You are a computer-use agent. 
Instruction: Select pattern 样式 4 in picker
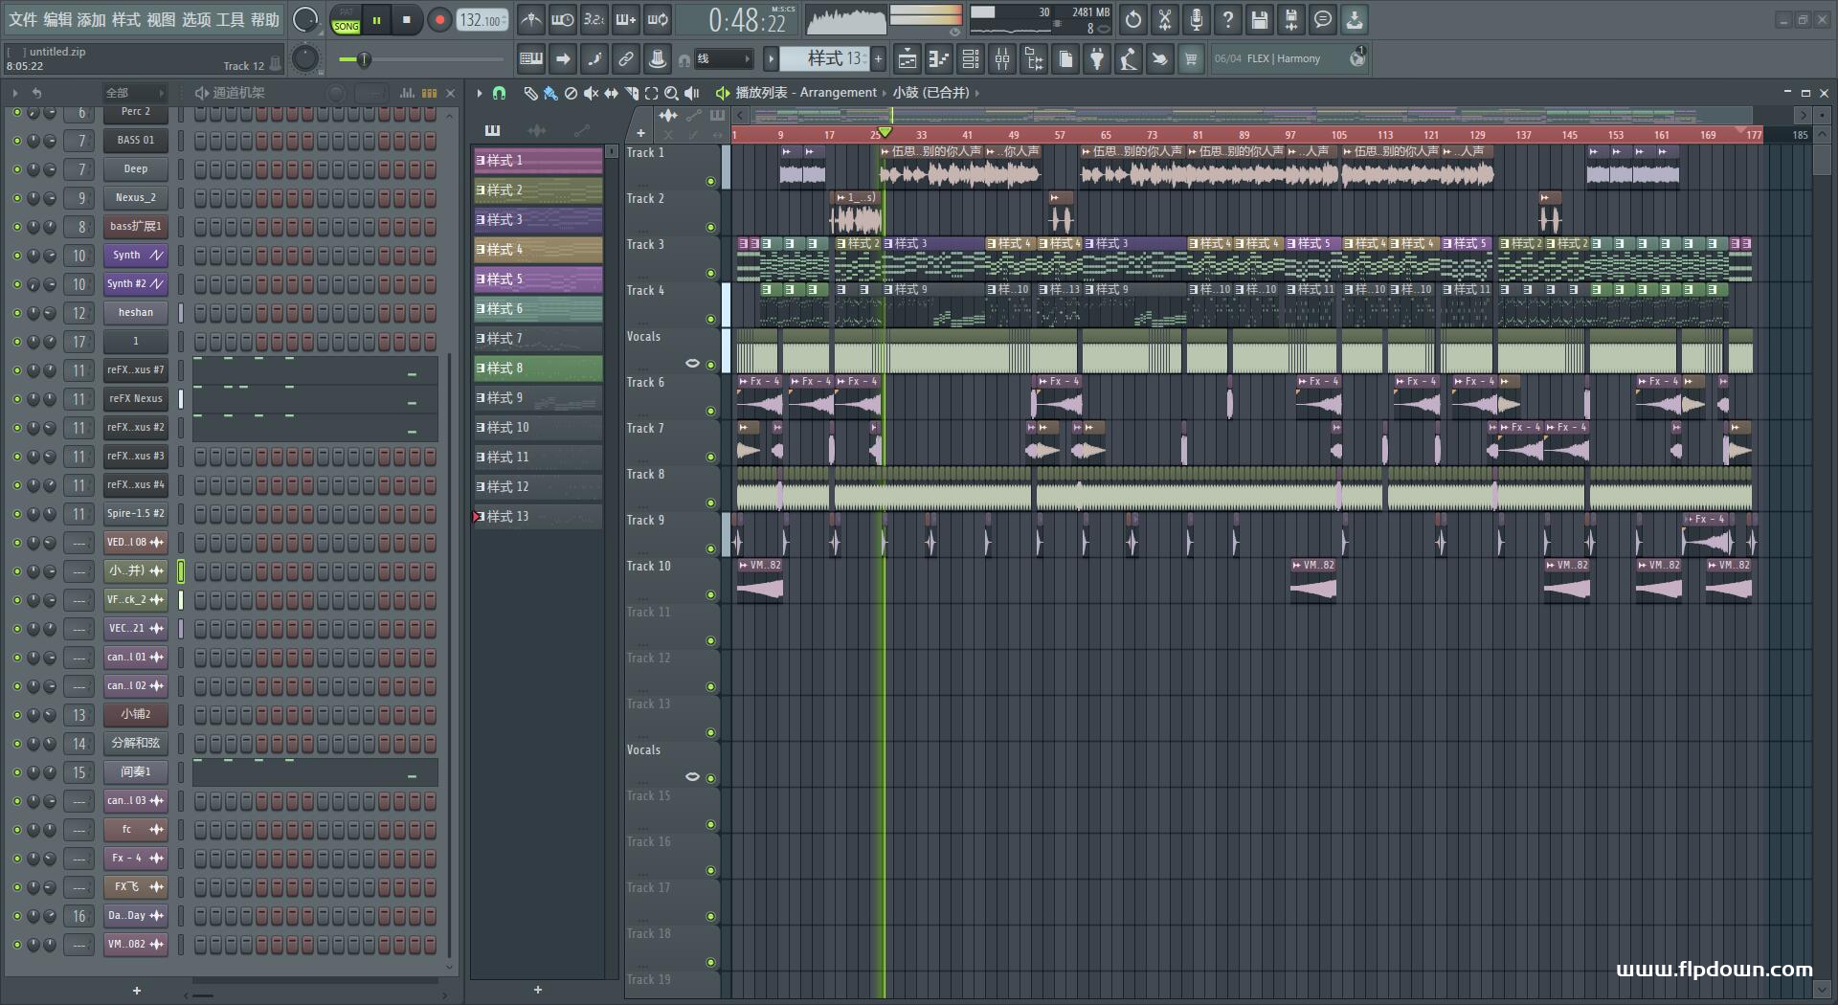(x=538, y=250)
